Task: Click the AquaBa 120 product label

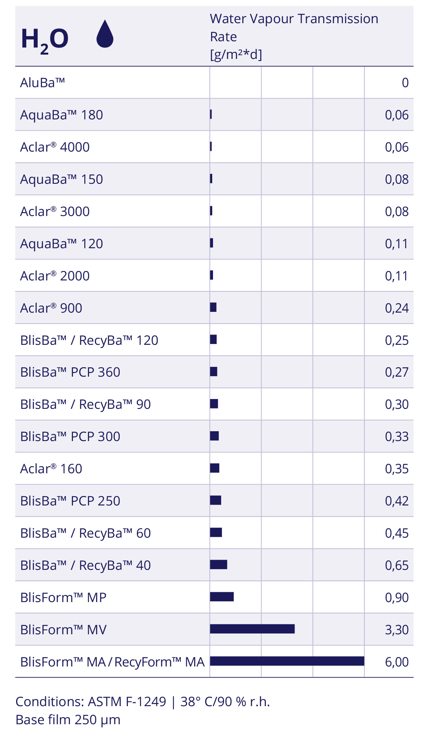Action: [x=62, y=244]
